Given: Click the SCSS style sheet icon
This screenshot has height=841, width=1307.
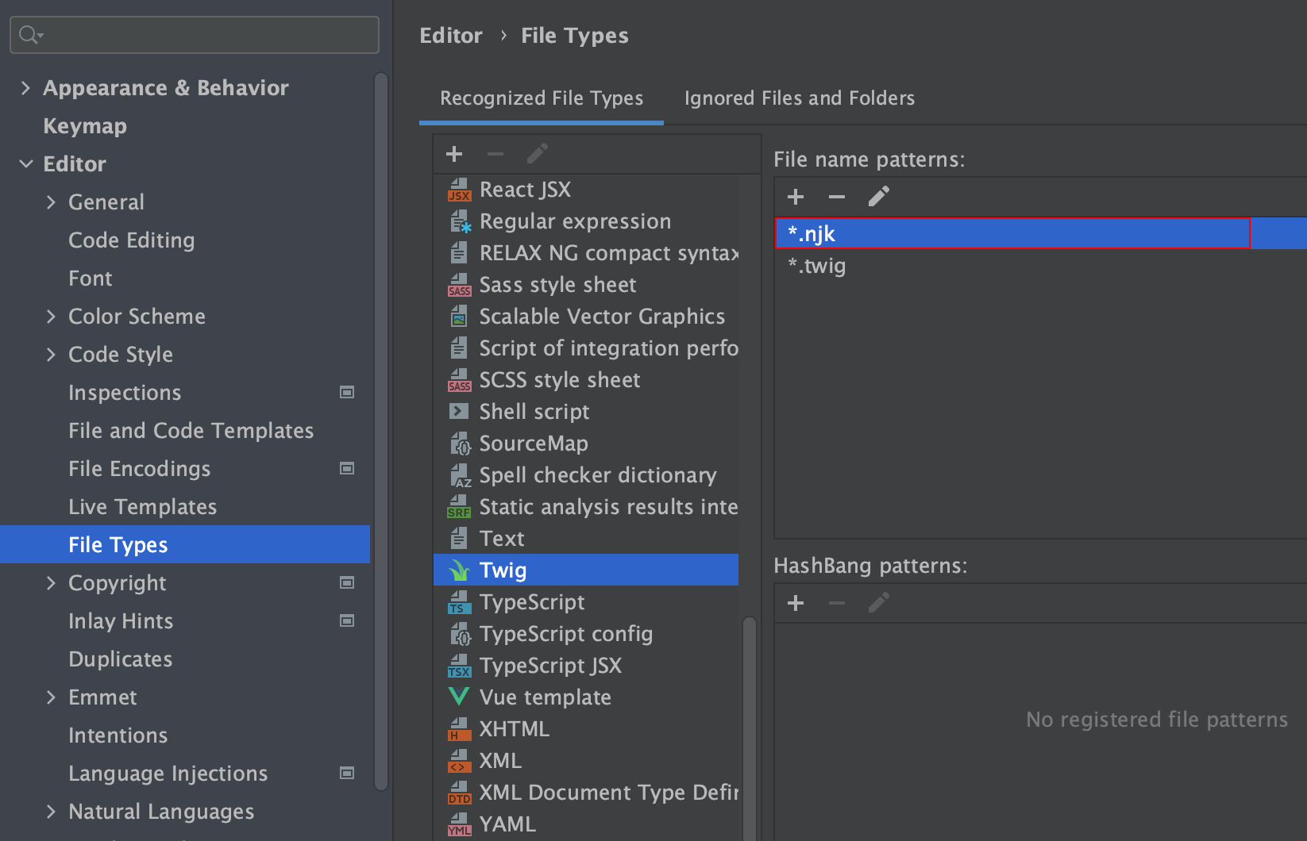Looking at the screenshot, I should pos(459,380).
